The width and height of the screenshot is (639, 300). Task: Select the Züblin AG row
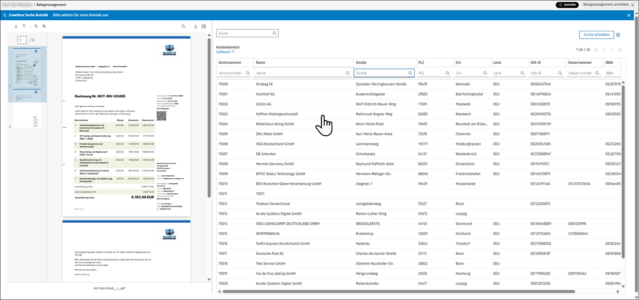click(x=418, y=104)
